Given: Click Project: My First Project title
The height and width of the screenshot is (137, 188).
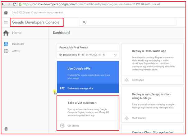Looking at the screenshot, I should coord(74,48).
